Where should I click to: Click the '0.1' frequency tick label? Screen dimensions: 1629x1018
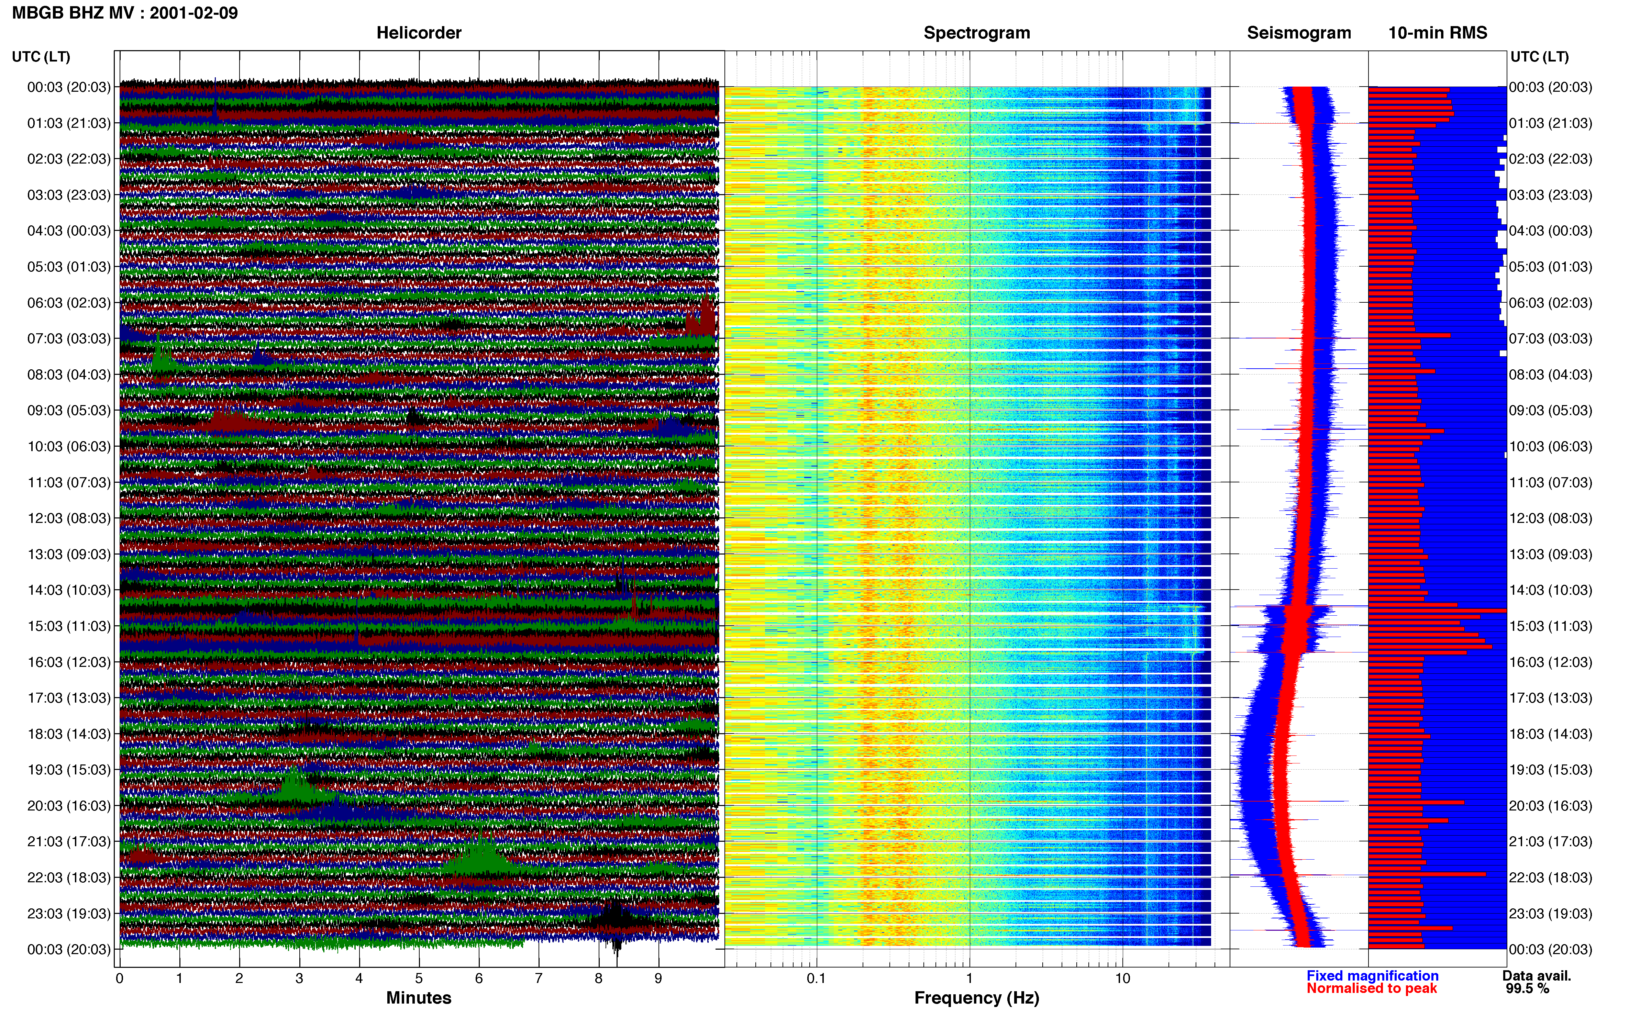(x=816, y=978)
